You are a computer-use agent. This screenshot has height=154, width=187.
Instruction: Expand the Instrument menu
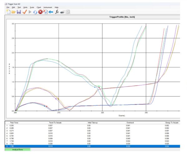(48, 7)
